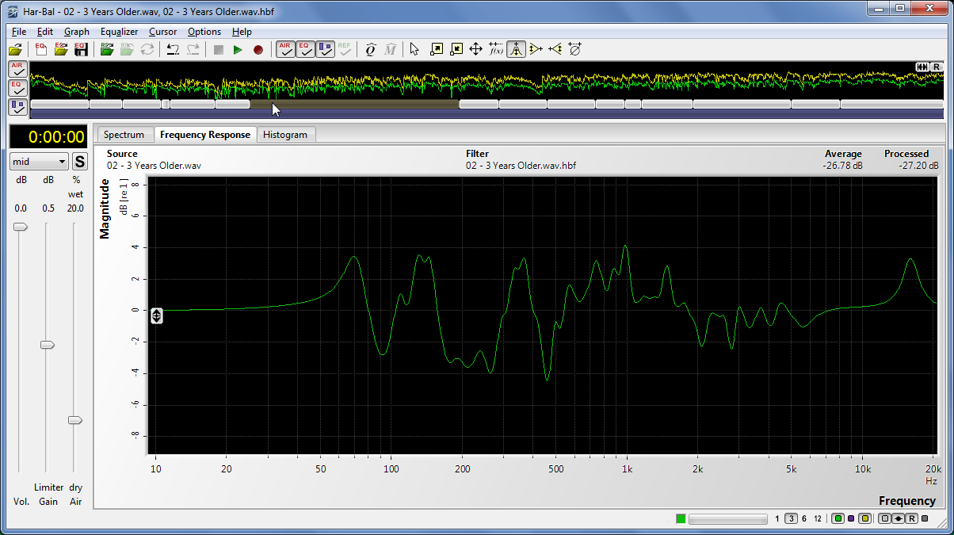Click the R button in status bar
954x535 pixels.
coord(911,519)
